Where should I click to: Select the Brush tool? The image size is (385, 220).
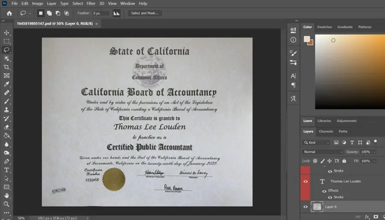pyautogui.click(x=6, y=101)
